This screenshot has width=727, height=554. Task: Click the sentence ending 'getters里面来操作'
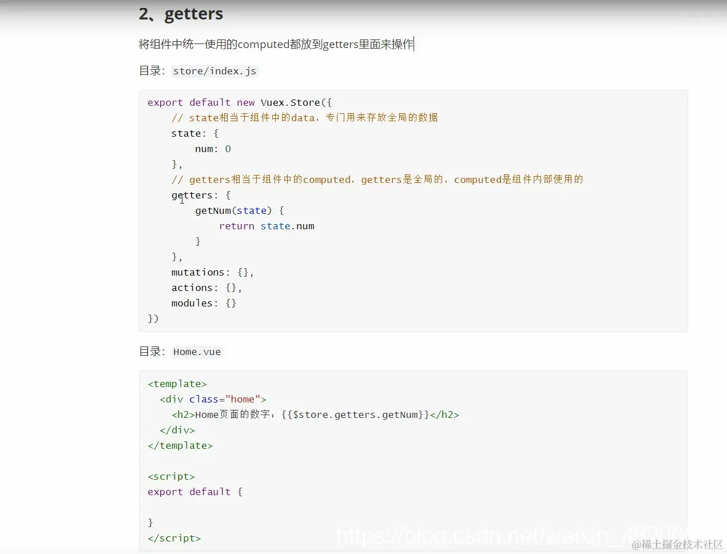point(276,44)
